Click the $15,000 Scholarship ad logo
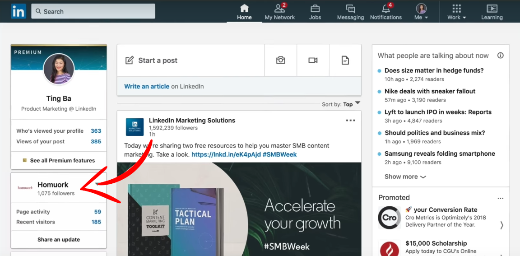The width and height of the screenshot is (520, 256). (390, 248)
